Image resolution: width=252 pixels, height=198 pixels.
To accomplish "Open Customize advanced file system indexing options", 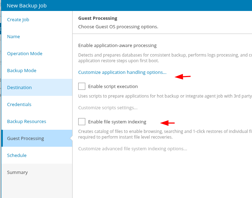I will (x=132, y=149).
